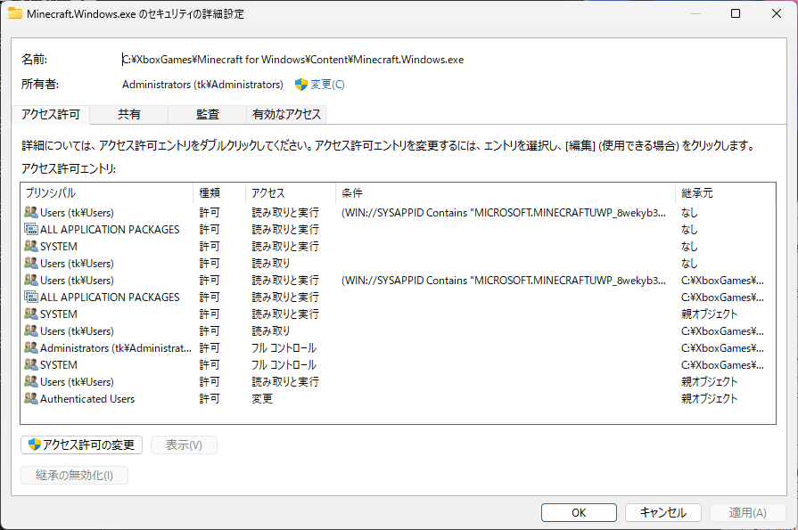798x530 pixels.
Task: Click the 表示(V) button
Action: point(184,444)
